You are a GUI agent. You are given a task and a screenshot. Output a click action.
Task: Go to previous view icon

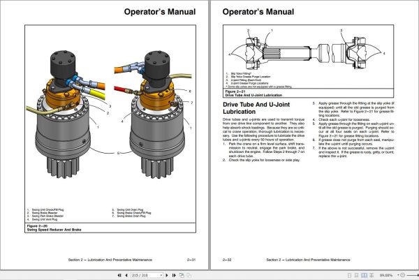point(182,275)
